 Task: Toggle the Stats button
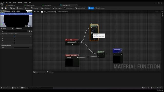(91, 8)
